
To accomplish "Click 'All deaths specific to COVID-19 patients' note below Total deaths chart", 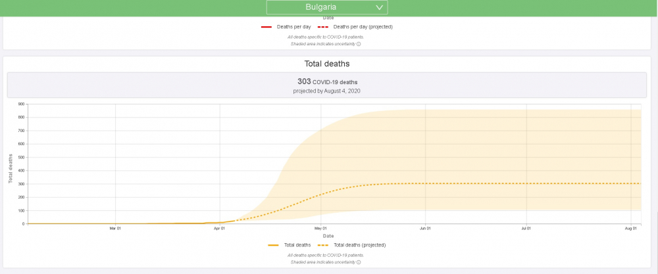I will (326, 255).
